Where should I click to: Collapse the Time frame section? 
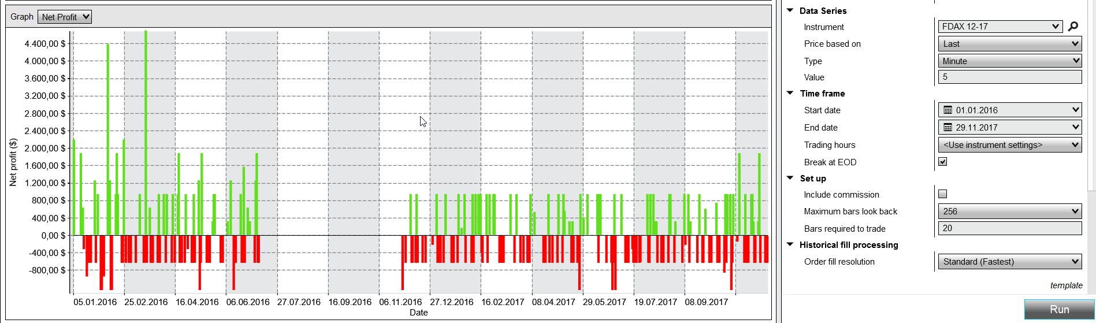click(x=790, y=93)
